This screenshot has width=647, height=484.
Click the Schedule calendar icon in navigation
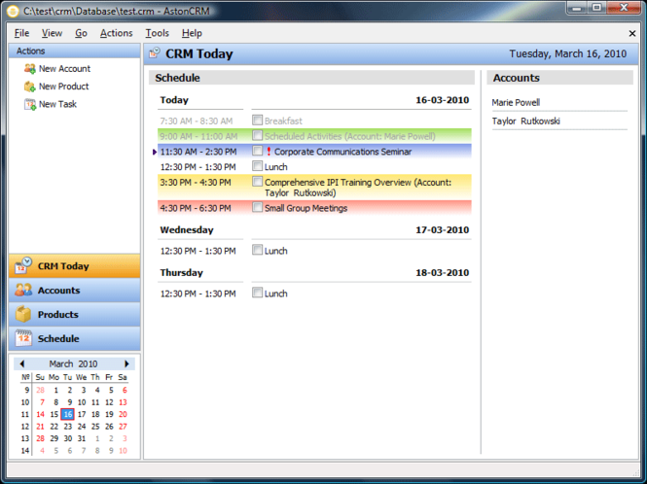[23, 338]
